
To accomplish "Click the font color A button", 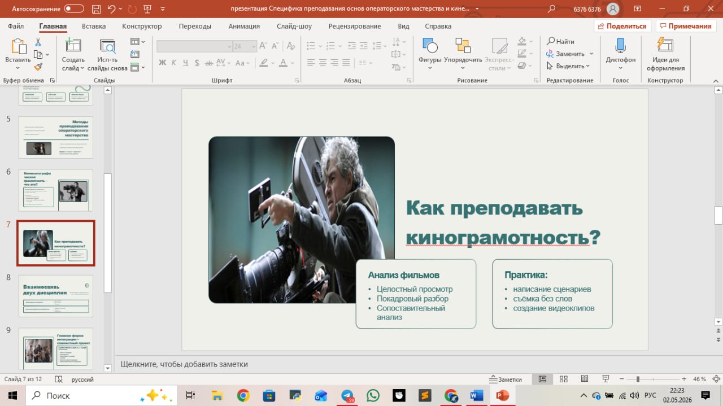I will 284,63.
